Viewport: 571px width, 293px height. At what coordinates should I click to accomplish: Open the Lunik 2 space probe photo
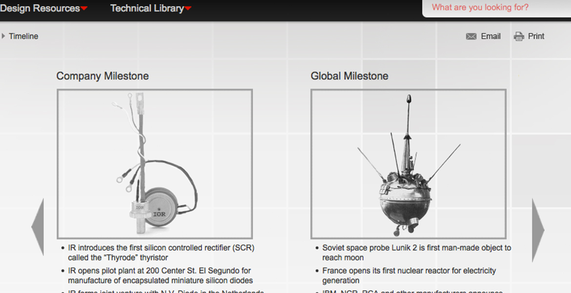coord(408,164)
